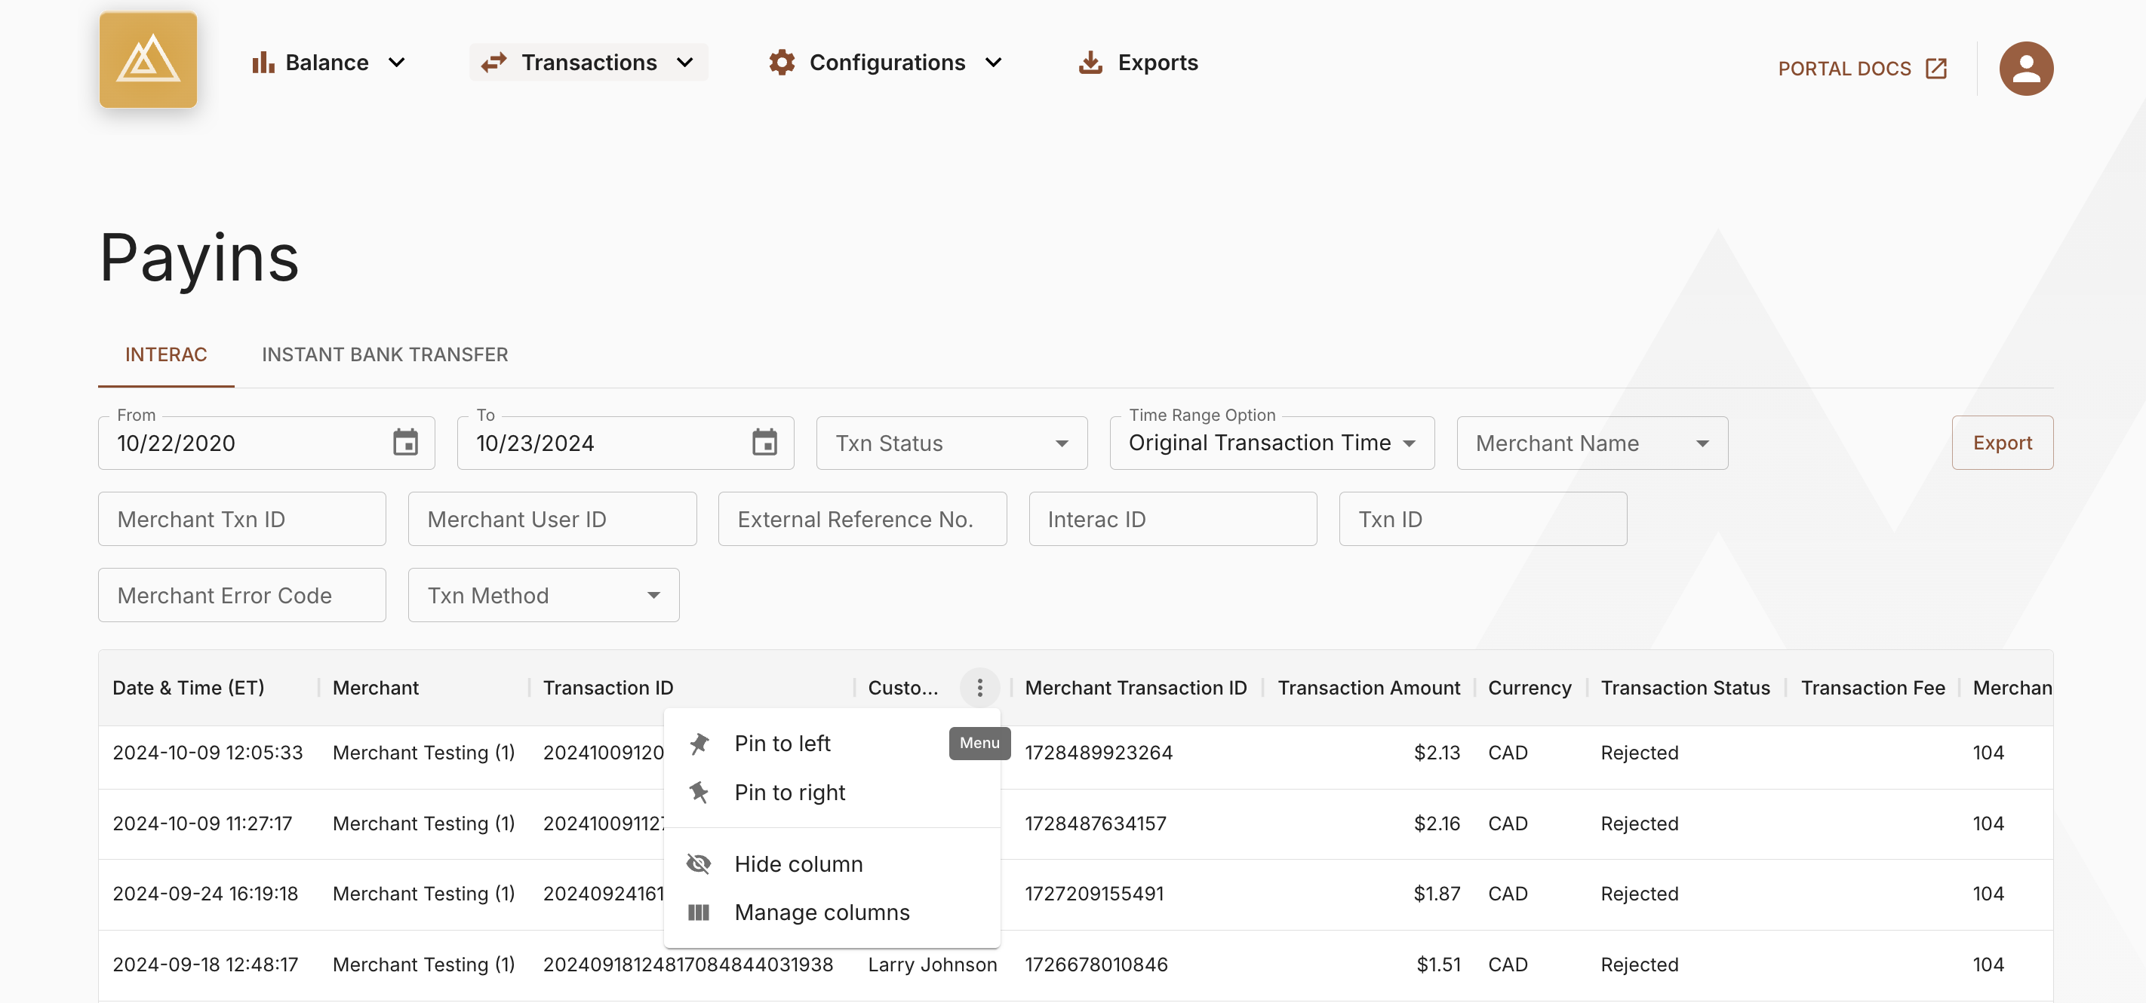The image size is (2146, 1003).
Task: Open the Merchant Name dropdown
Action: tap(1591, 443)
